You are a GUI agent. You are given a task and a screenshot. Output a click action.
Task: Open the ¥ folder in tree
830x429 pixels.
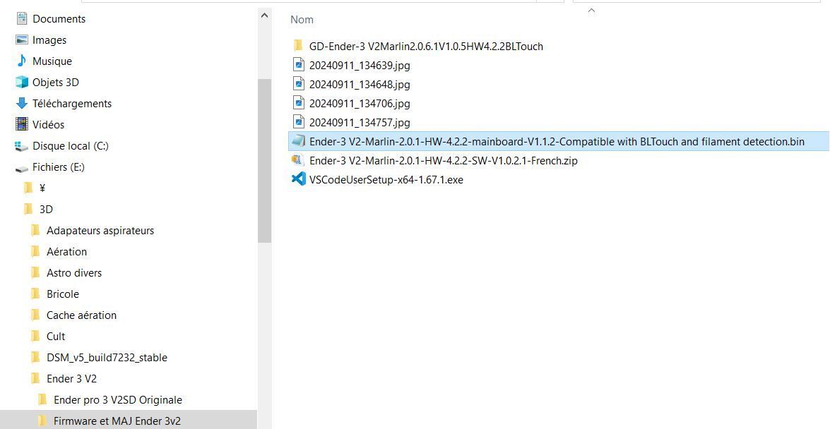tap(42, 188)
